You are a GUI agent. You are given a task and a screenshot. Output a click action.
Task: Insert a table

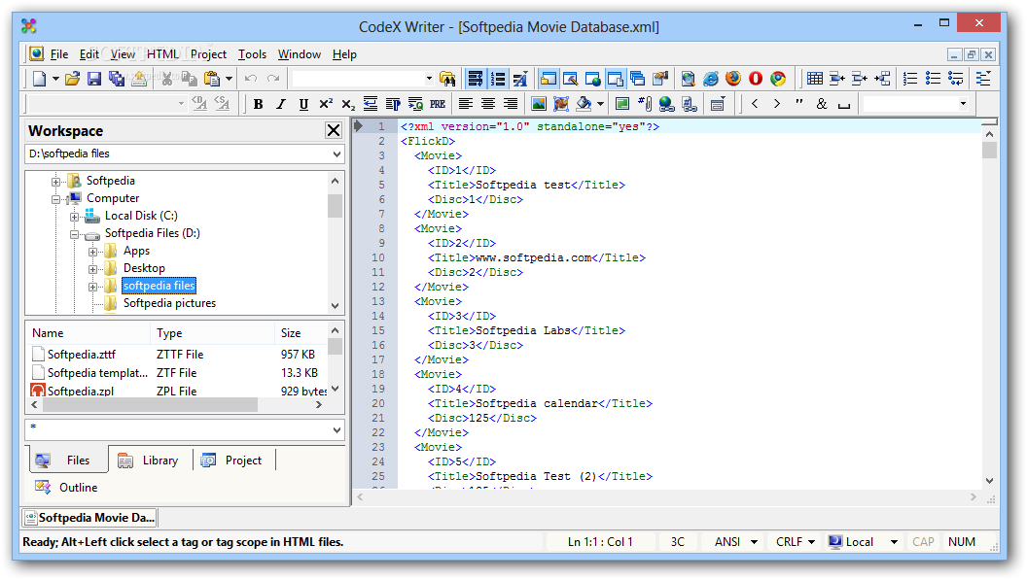point(815,80)
